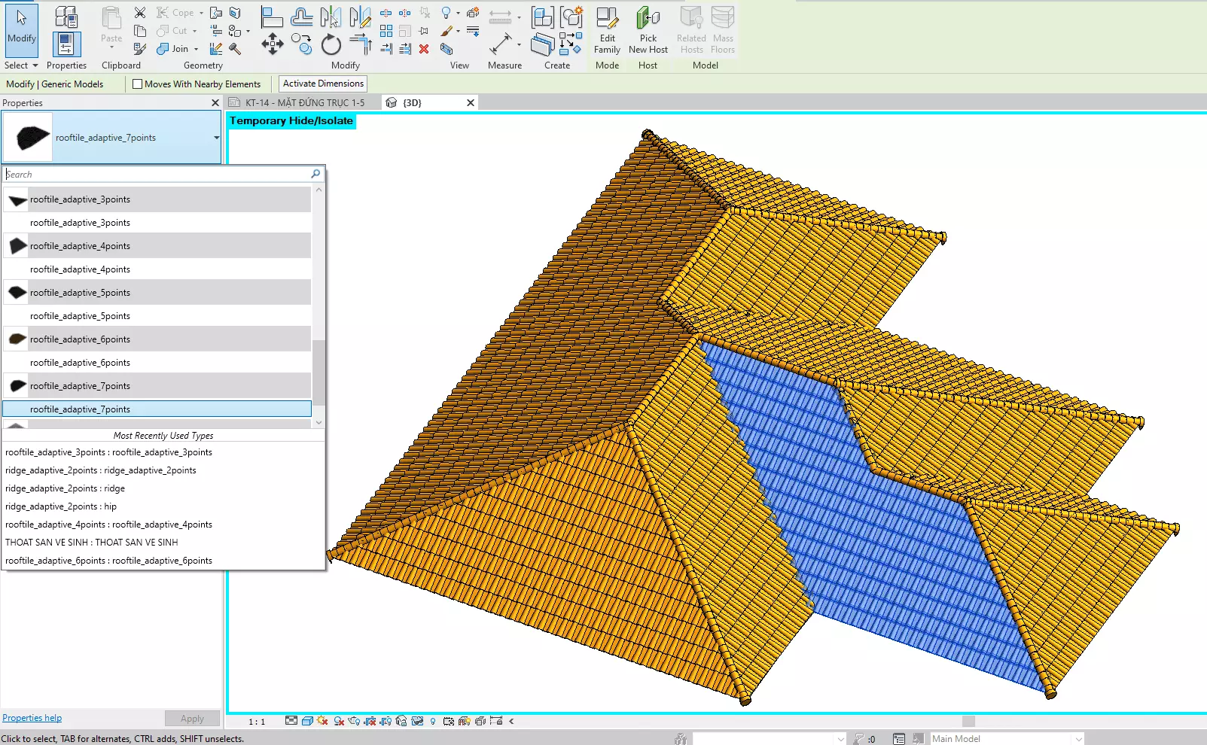Image resolution: width=1207 pixels, height=745 pixels.
Task: Open the Cope dropdown arrow
Action: coord(201,13)
